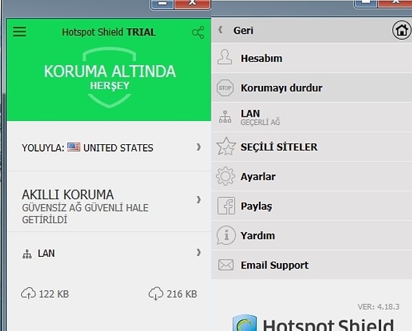Select the Paylaş menu entry
The width and height of the screenshot is (412, 331).
pos(312,206)
